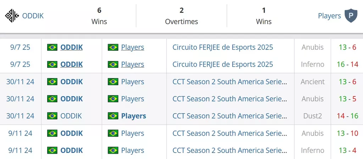Click Brazil flag beside Players in Ancient row
Viewport: 363px width, 159px height.
[113, 82]
